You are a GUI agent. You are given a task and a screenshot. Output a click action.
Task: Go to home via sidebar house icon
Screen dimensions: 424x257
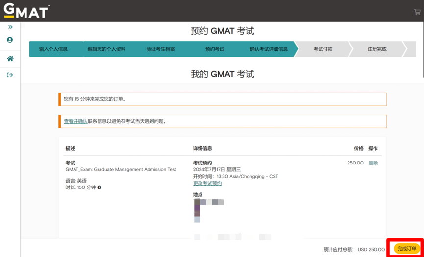coord(10,59)
